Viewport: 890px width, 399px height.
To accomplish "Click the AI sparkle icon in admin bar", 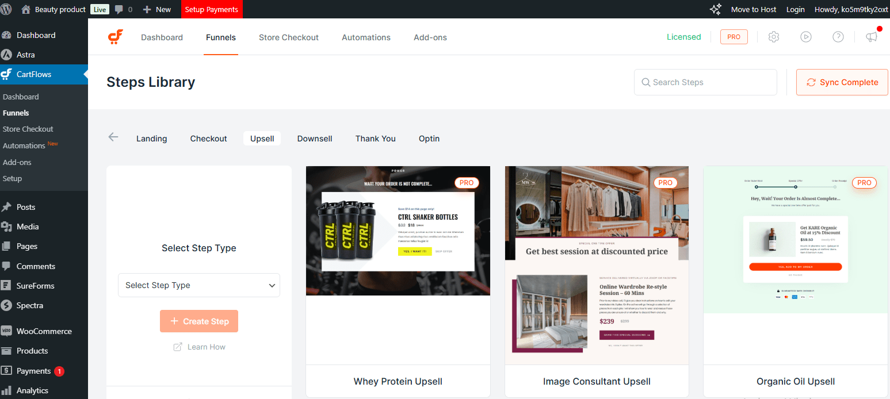I will (x=715, y=9).
